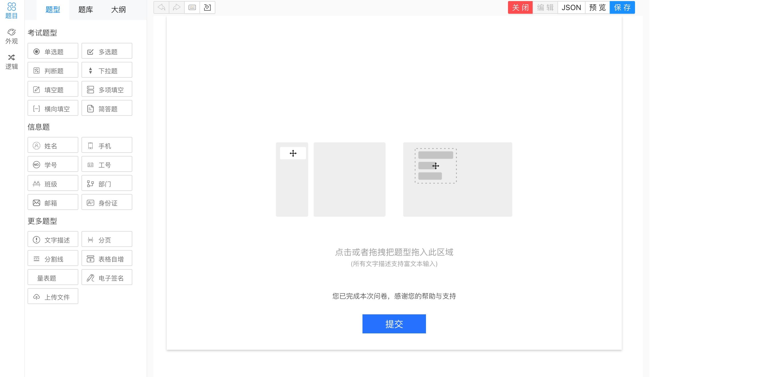The image size is (771, 377).
Task: Switch to the 大纲 outline tab
Action: click(118, 10)
